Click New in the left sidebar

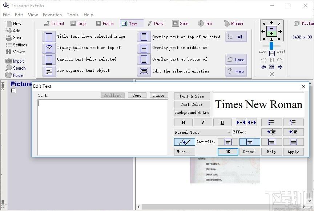click(13, 24)
